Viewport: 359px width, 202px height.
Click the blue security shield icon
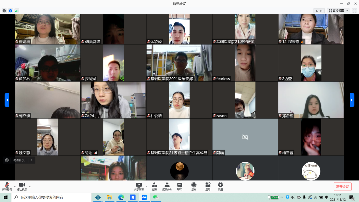click(x=10, y=11)
